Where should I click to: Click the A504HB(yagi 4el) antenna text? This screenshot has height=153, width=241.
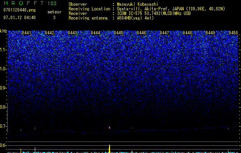point(135,18)
